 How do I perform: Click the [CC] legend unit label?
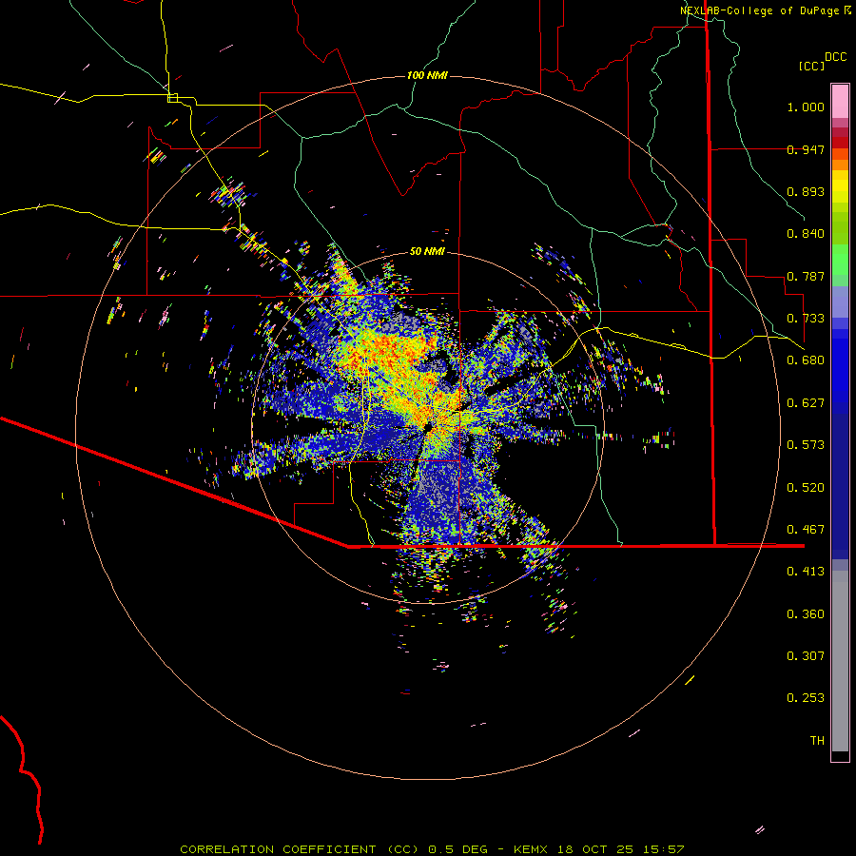[x=812, y=66]
